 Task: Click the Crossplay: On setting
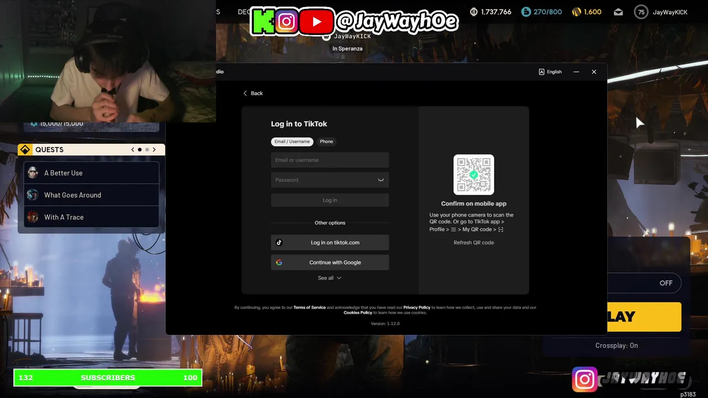tap(616, 345)
